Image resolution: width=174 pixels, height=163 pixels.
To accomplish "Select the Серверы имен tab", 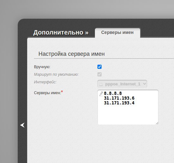I will point(117,33).
